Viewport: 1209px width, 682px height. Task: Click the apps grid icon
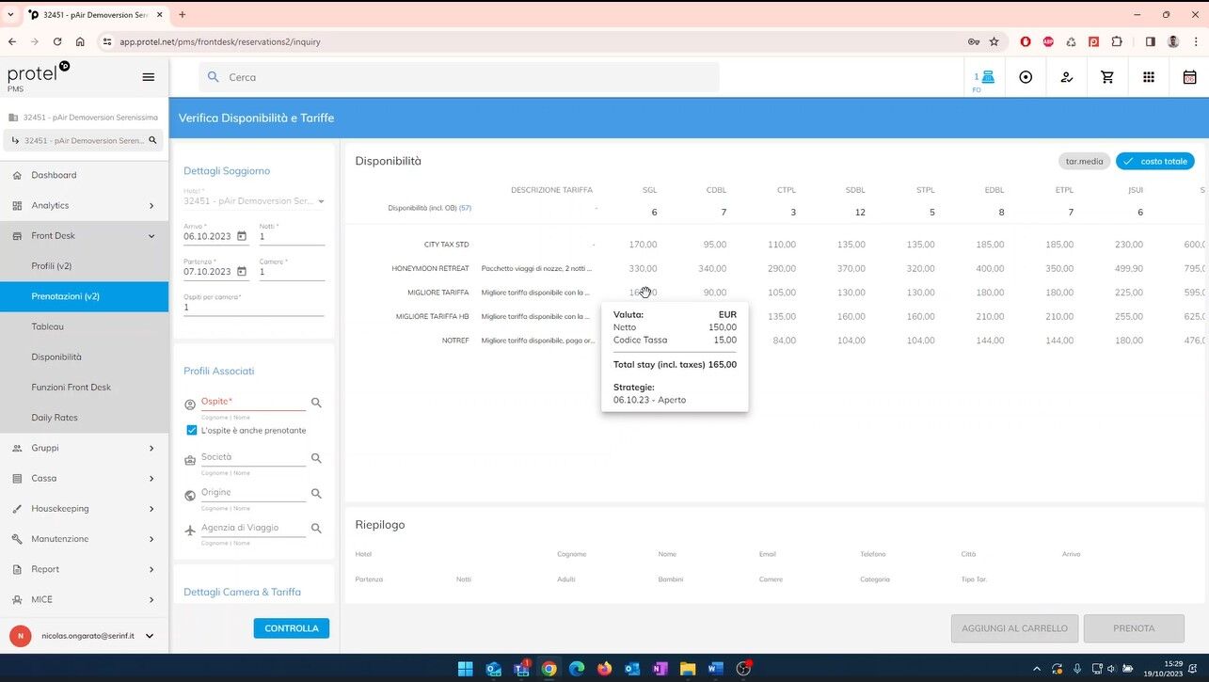[1149, 77]
